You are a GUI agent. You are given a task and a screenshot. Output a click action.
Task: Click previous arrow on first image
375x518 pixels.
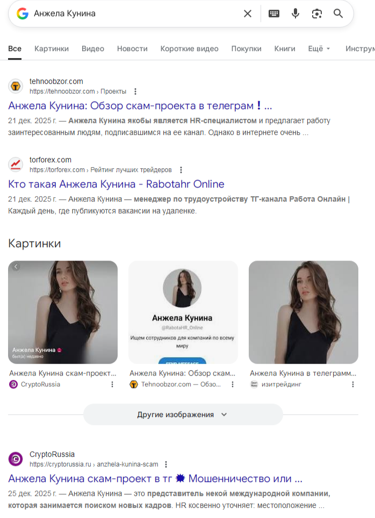pyautogui.click(x=16, y=267)
